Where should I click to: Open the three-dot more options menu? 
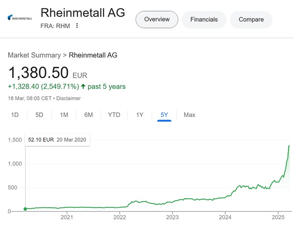point(77,26)
